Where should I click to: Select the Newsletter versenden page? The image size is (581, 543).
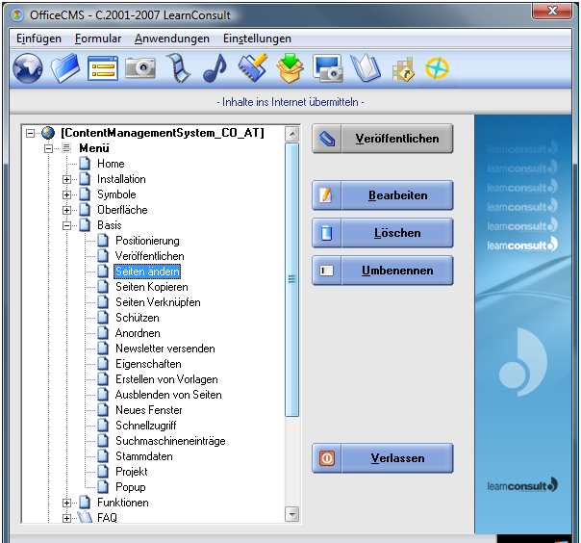[x=164, y=349]
